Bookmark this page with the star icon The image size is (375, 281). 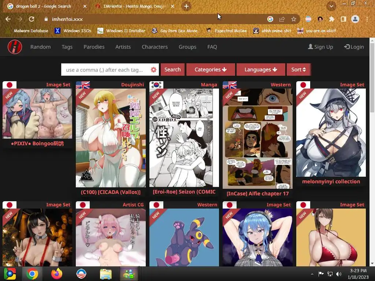[293, 19]
